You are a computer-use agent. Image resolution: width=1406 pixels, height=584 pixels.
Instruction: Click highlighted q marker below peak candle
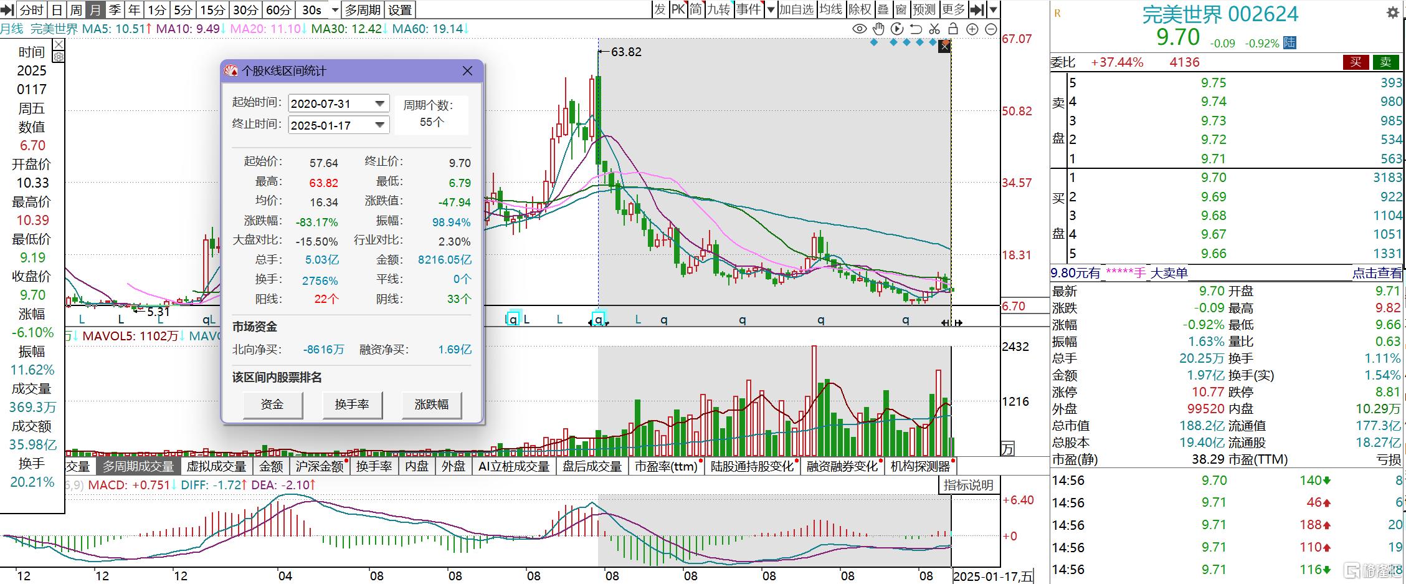click(x=599, y=319)
